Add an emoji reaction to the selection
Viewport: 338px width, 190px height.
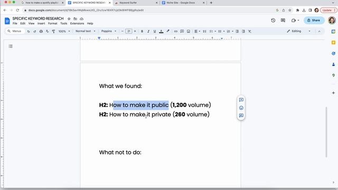pos(241,108)
